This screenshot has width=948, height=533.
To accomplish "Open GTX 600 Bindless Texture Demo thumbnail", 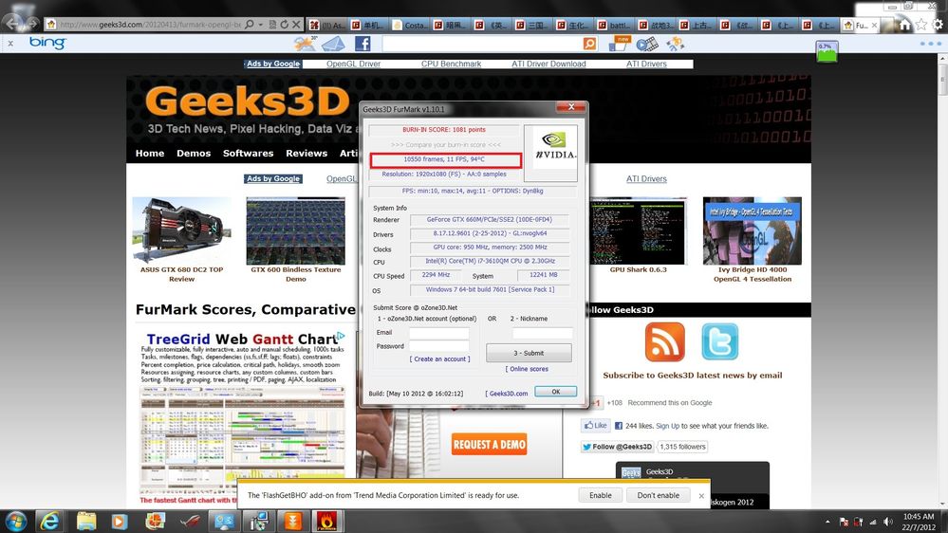I will 296,230.
